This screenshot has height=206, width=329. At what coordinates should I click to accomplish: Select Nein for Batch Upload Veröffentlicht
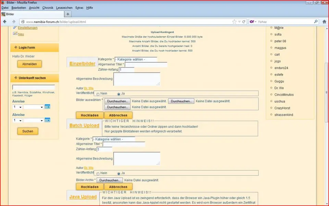(x=98, y=174)
